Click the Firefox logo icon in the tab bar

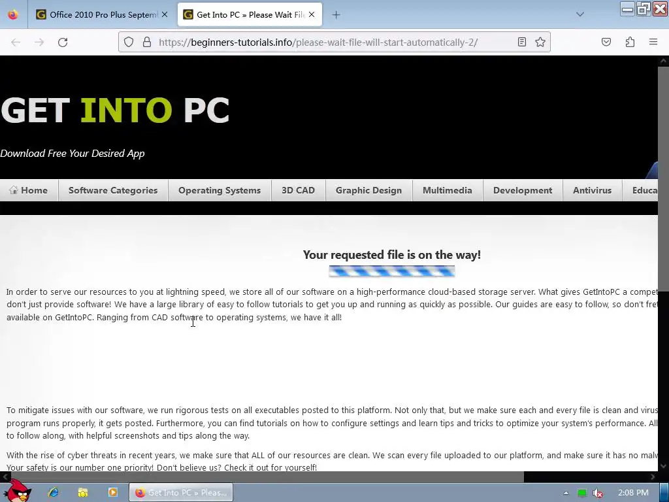13,14
